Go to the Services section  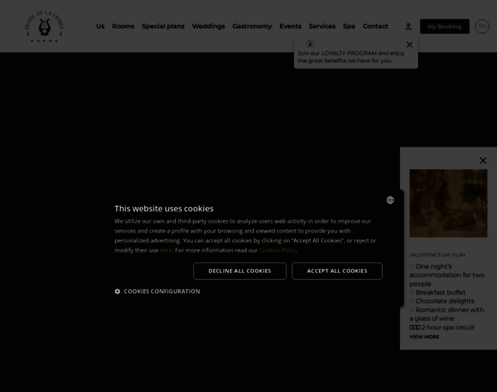[322, 26]
